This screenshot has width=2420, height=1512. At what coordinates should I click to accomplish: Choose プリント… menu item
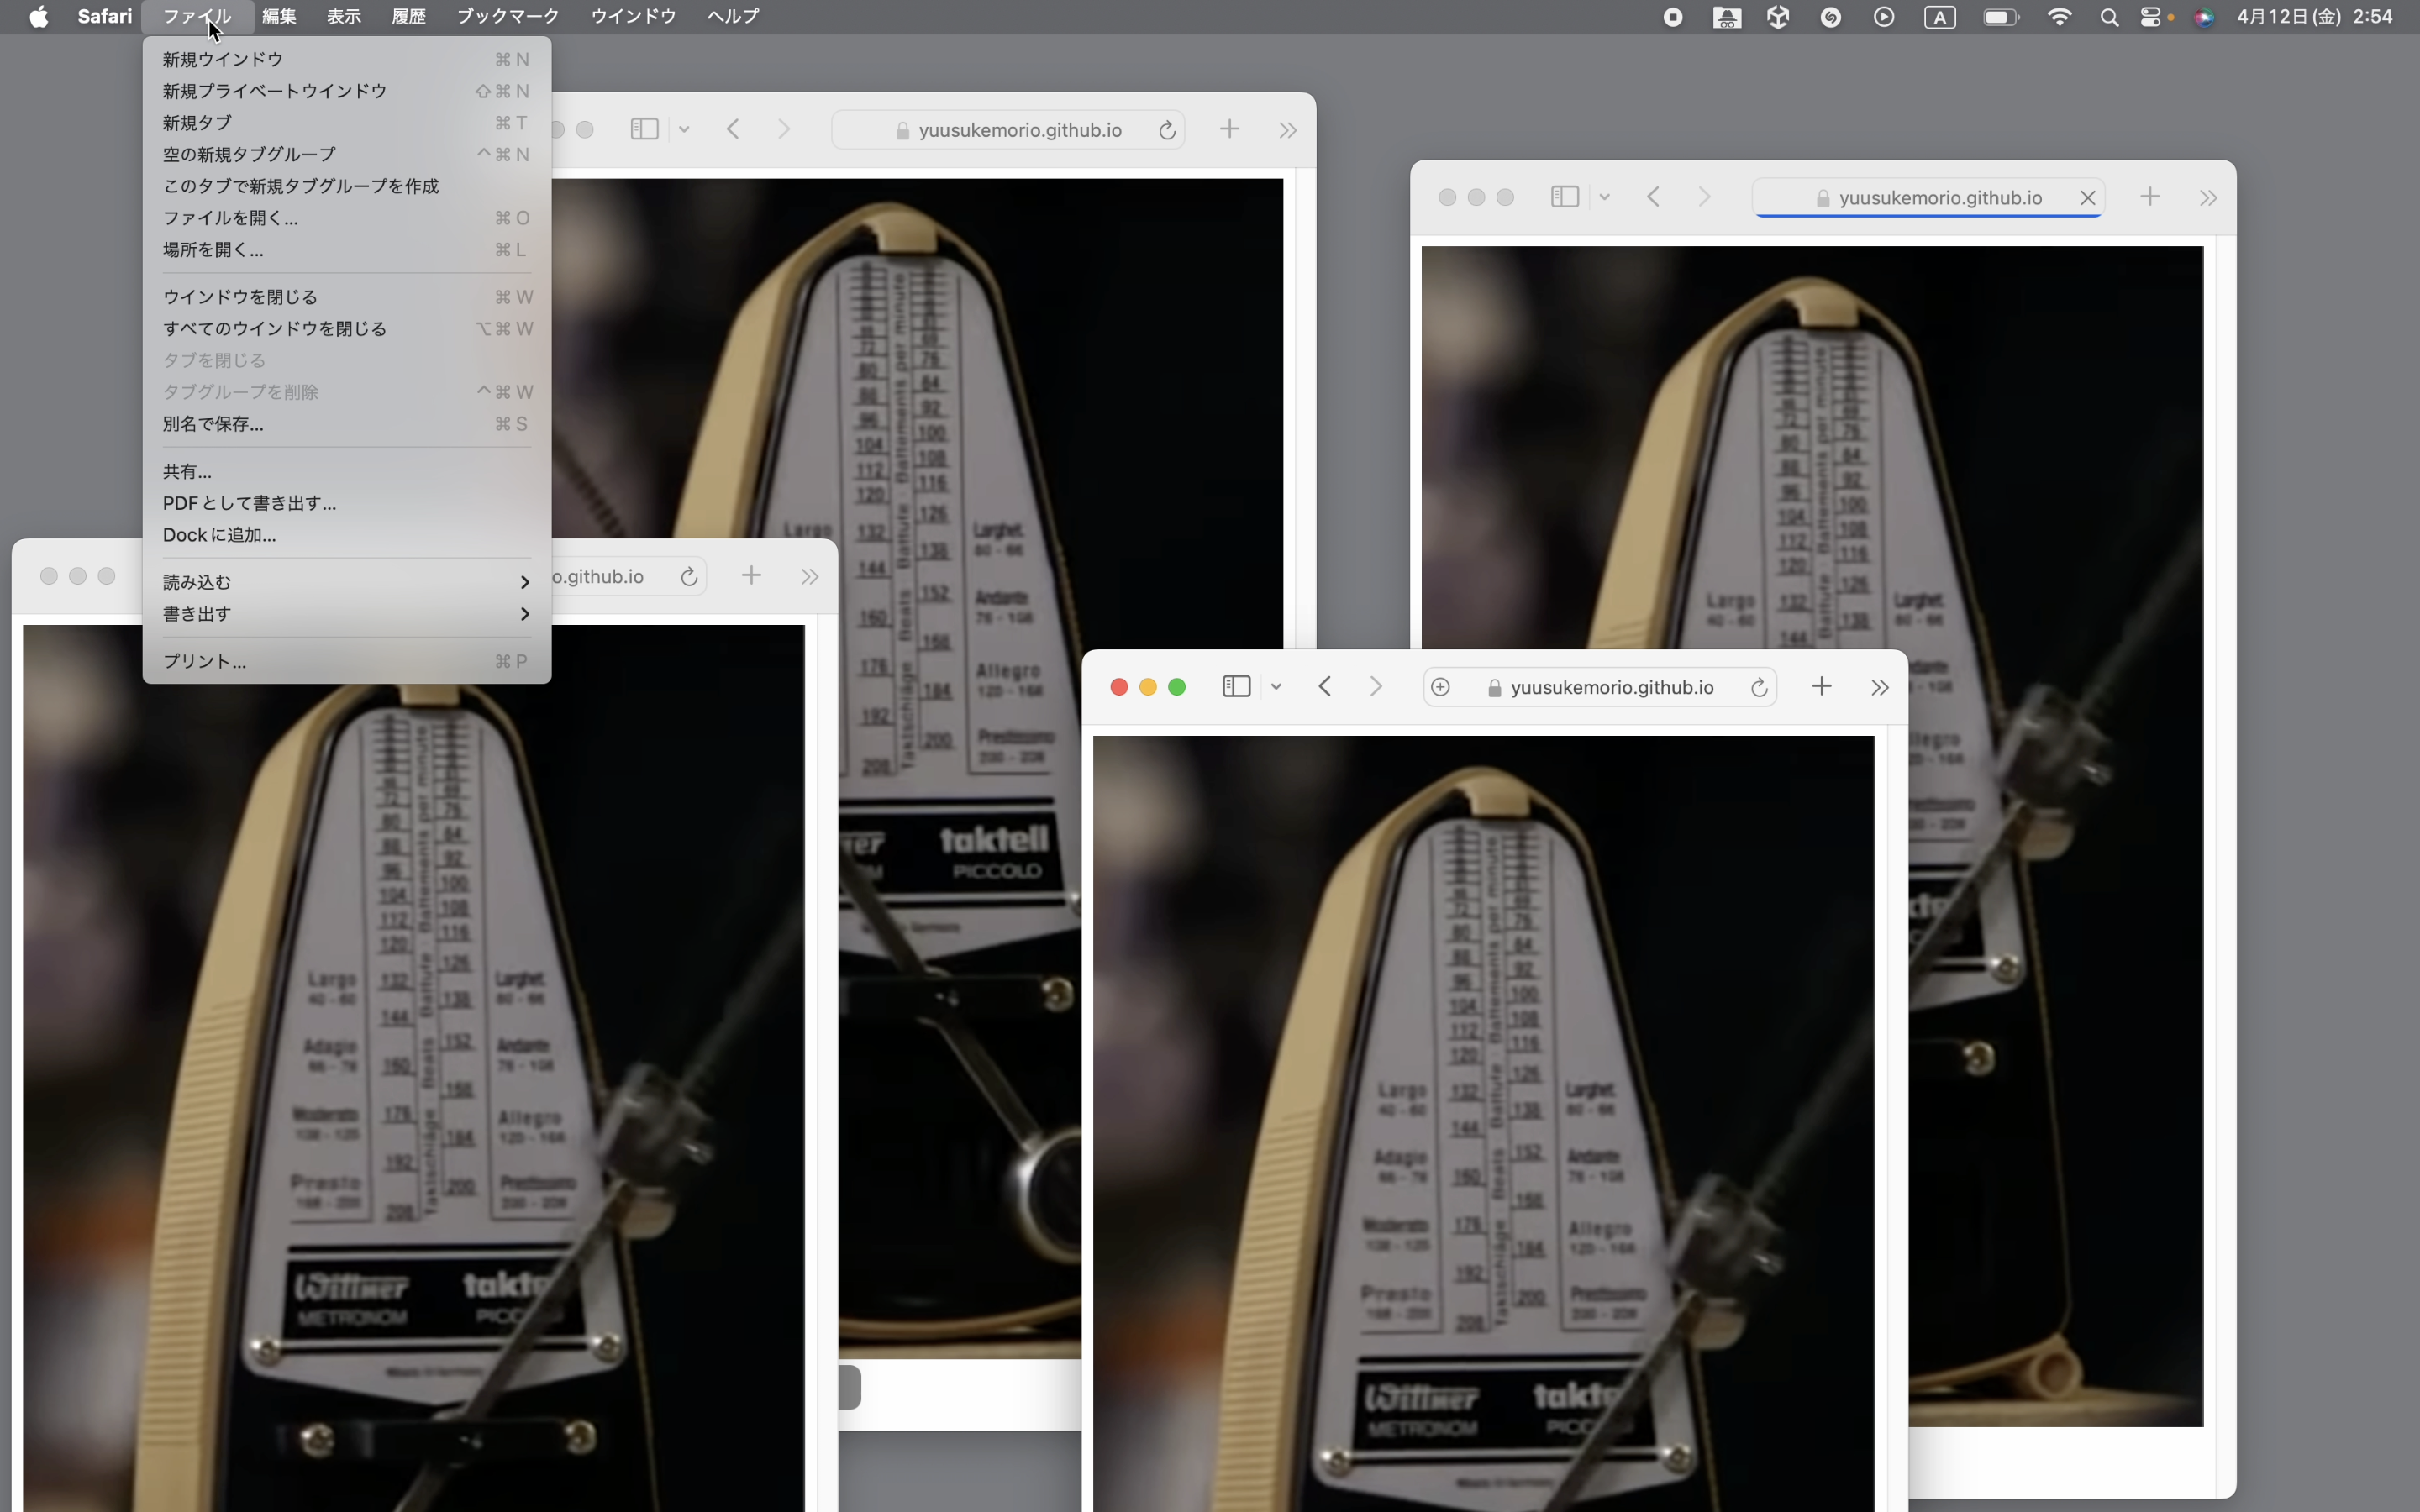click(x=346, y=662)
